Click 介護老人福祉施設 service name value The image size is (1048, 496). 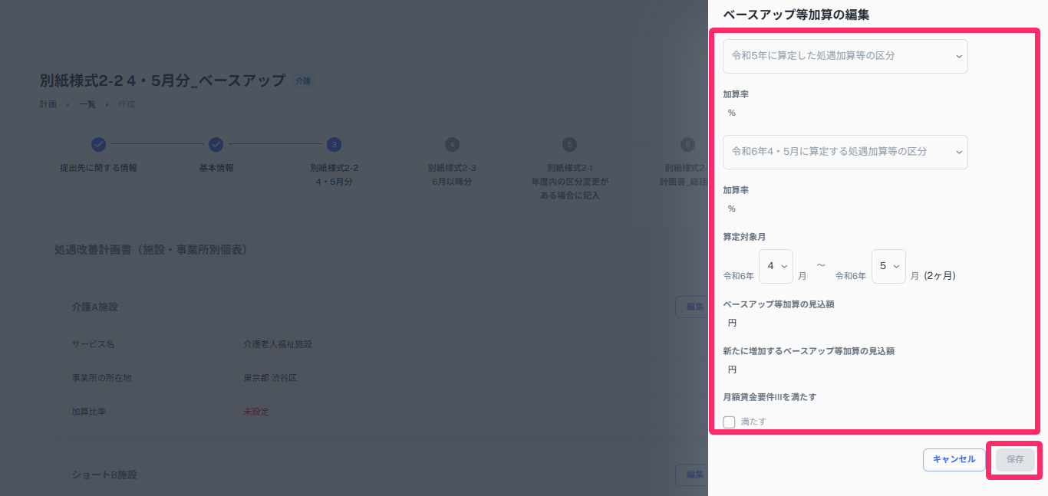pyautogui.click(x=278, y=344)
